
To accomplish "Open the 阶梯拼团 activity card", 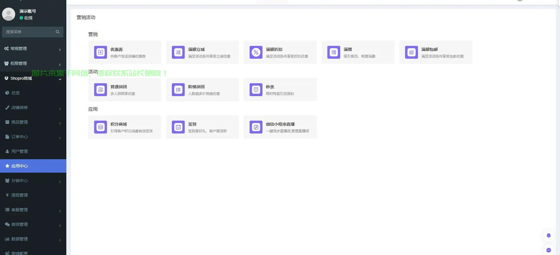I will (x=202, y=90).
